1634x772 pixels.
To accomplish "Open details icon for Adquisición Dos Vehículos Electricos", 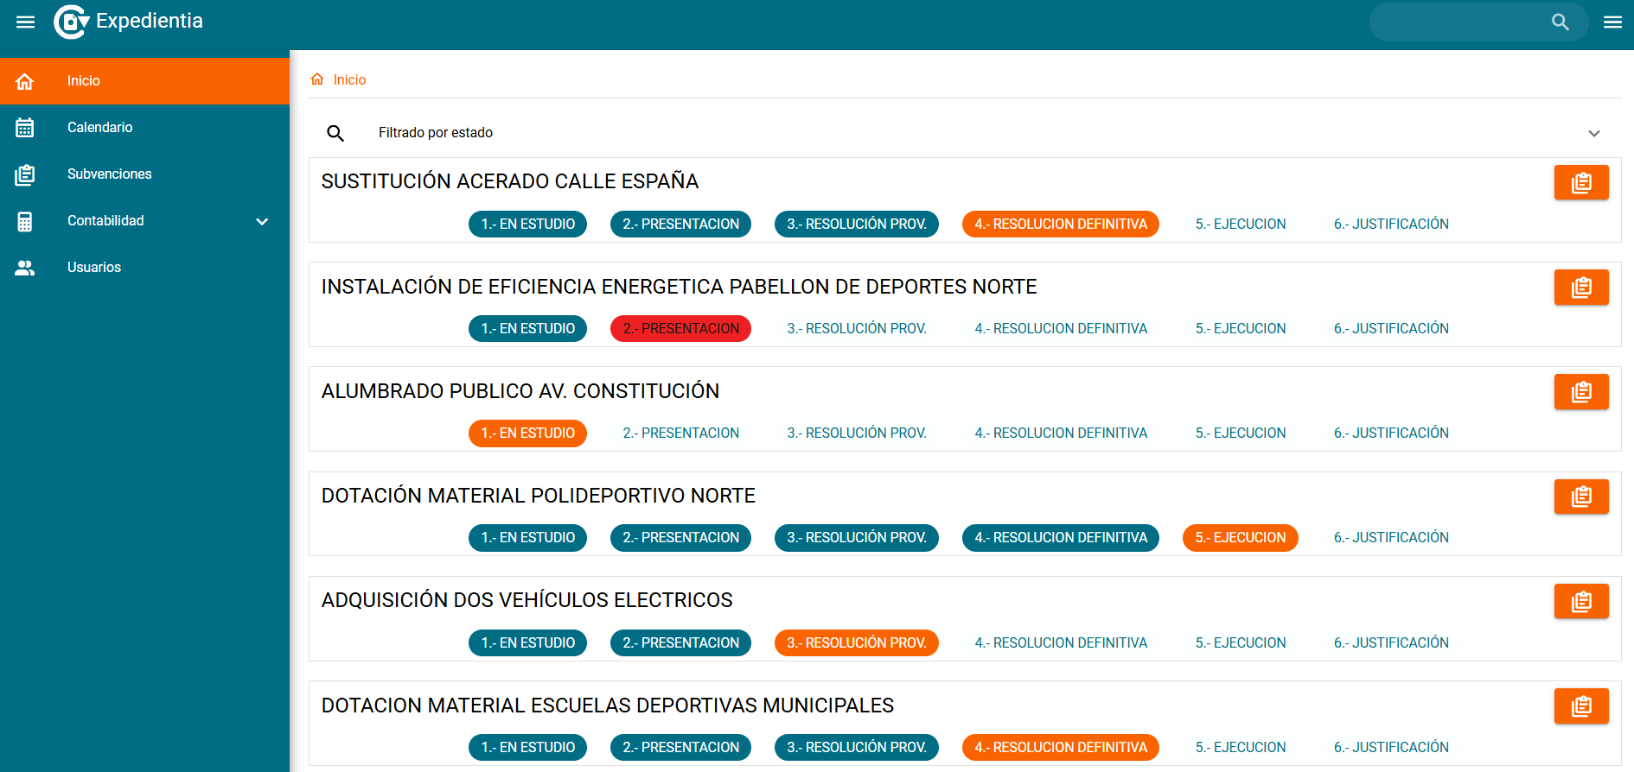I will pyautogui.click(x=1580, y=601).
